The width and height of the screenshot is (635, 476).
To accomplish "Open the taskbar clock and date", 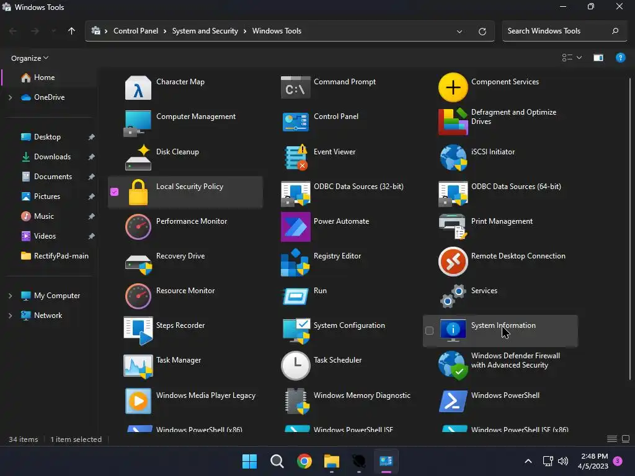I will pos(593,461).
